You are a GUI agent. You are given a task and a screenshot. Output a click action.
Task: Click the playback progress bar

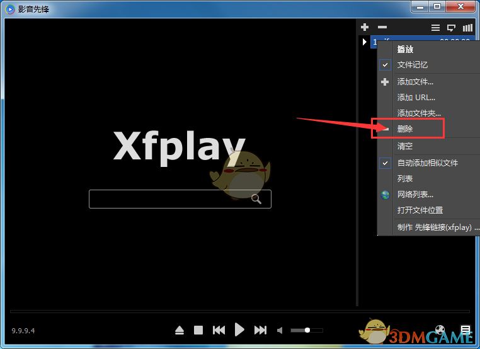coord(240,311)
